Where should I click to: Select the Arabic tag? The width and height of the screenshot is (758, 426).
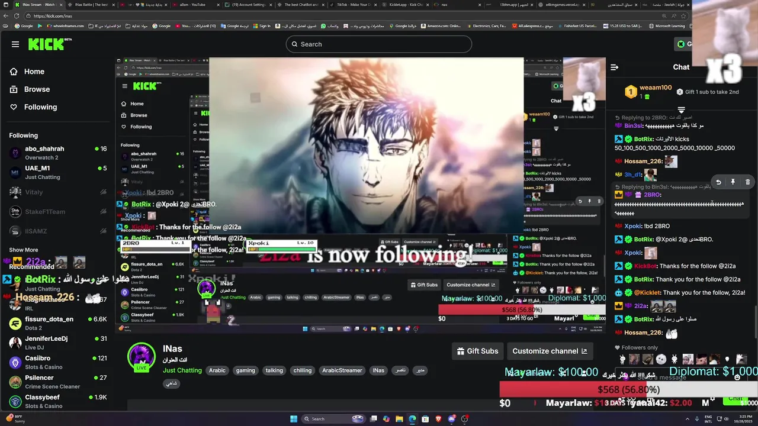217,370
